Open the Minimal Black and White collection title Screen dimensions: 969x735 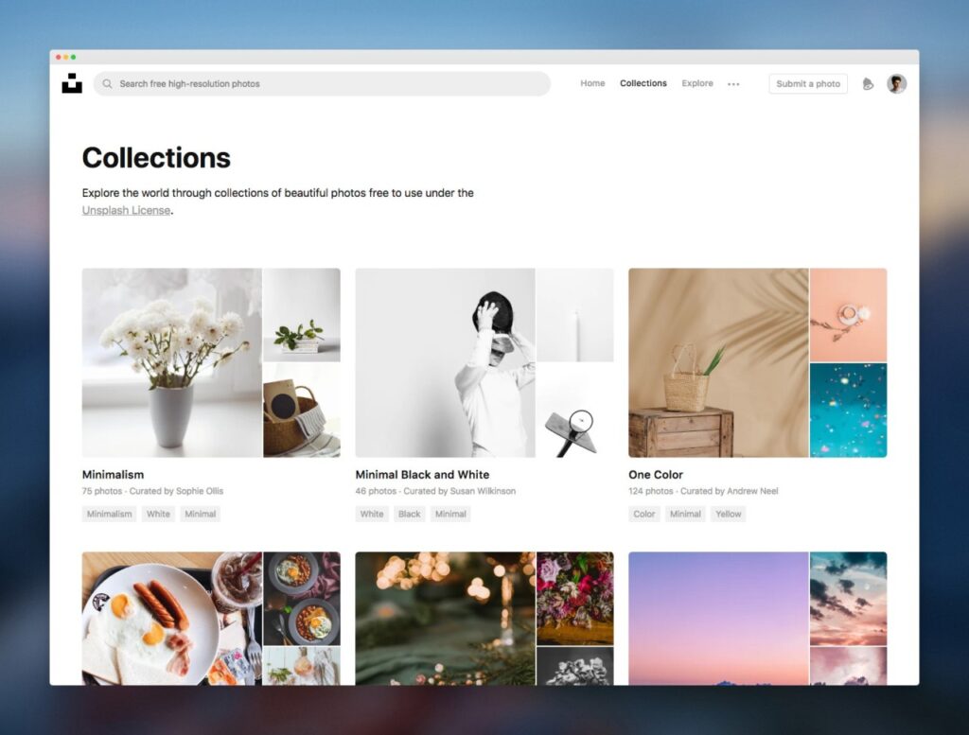(x=422, y=474)
